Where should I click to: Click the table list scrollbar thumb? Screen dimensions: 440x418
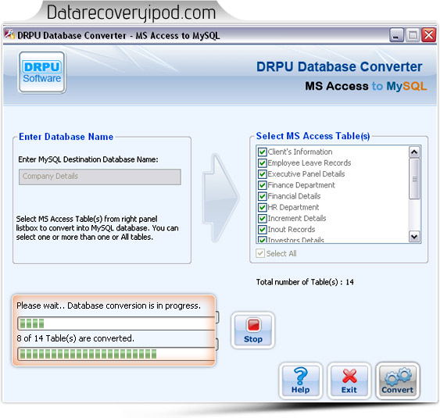(414, 179)
